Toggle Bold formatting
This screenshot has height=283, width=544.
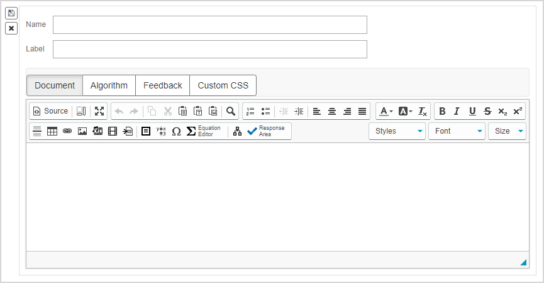[442, 111]
